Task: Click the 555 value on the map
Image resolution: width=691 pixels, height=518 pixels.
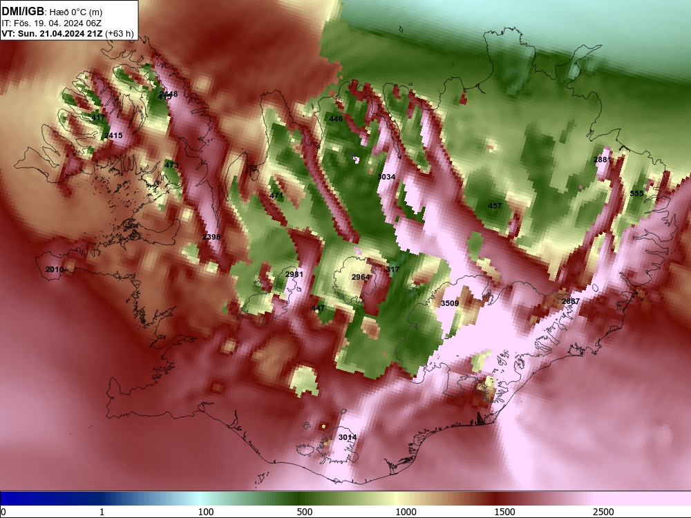Action: pyautogui.click(x=637, y=194)
